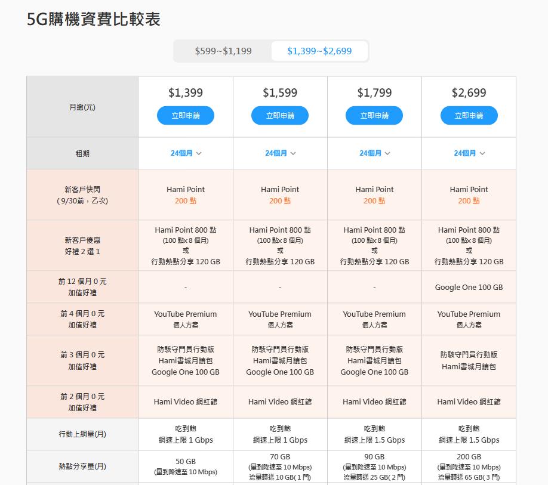Click 立即申請 under the $1,599 plan

(280, 116)
